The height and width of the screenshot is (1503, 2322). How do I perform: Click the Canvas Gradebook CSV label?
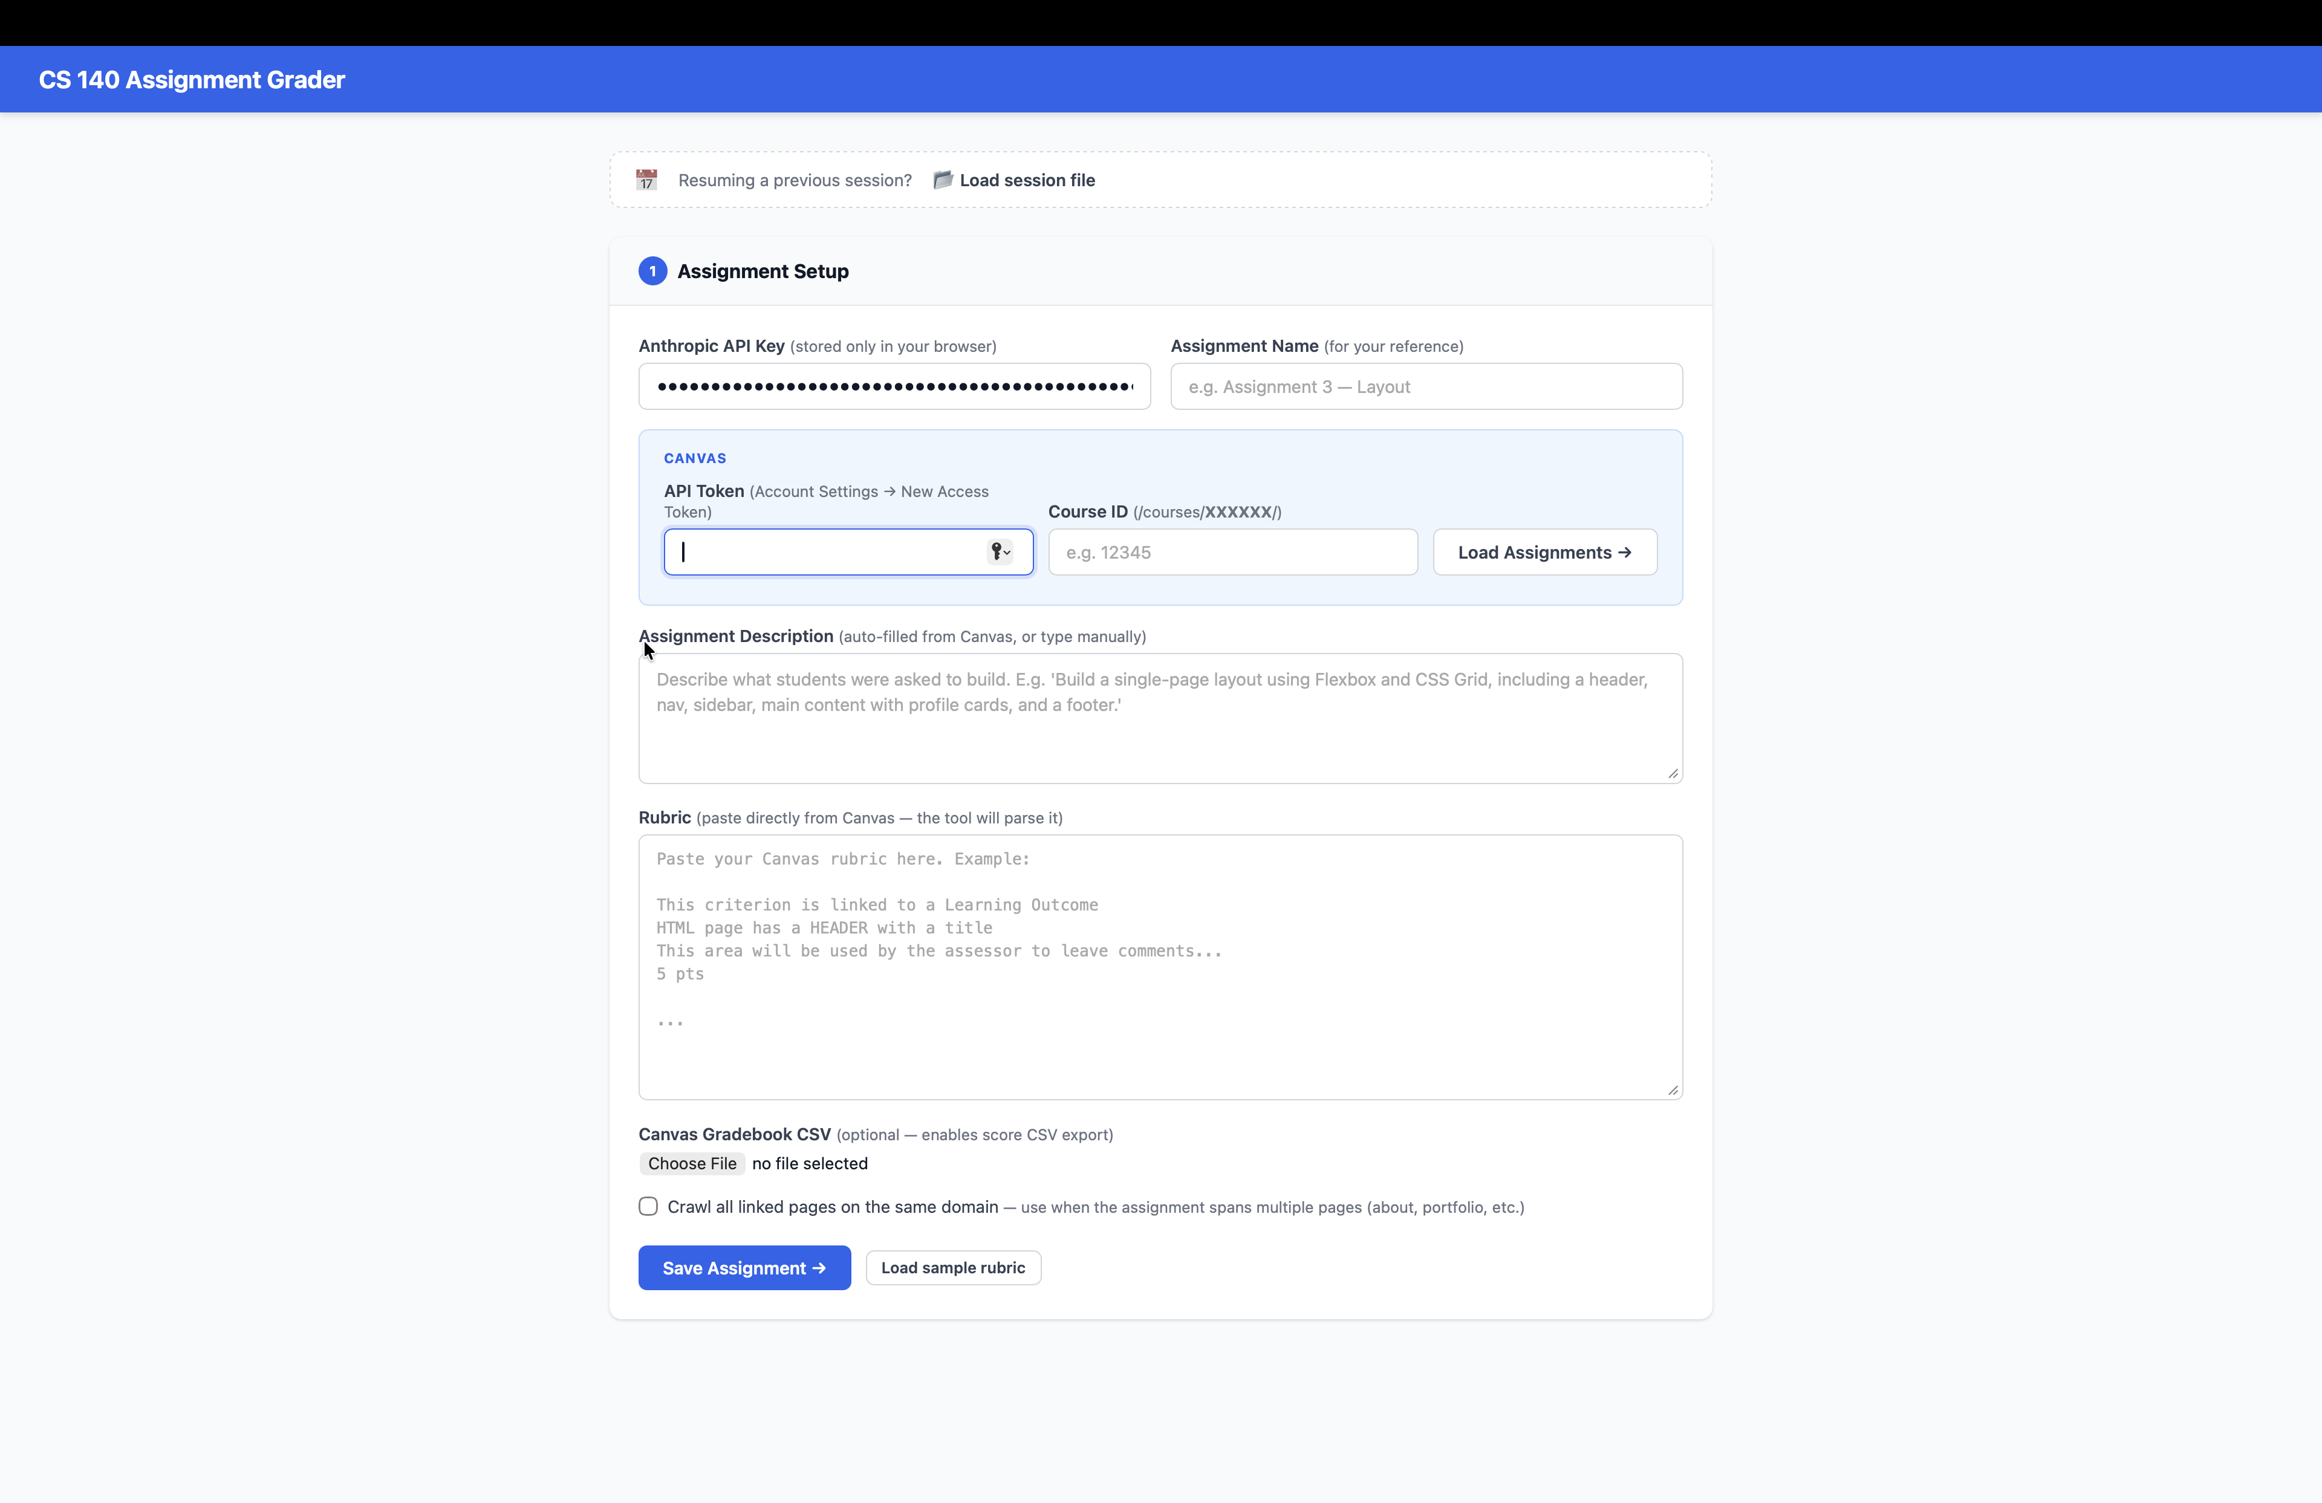[735, 1134]
